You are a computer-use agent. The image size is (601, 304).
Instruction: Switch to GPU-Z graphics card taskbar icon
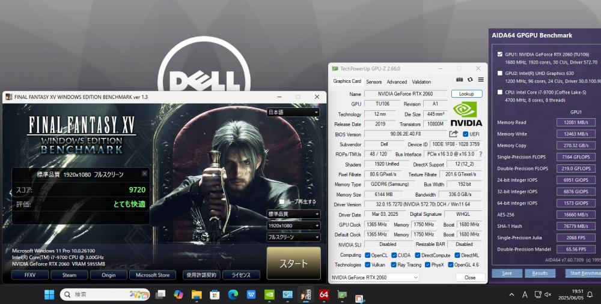341,294
